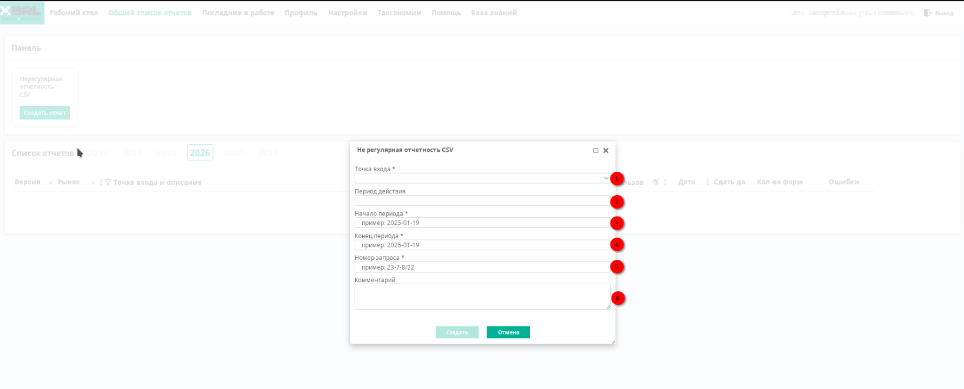The width and height of the screenshot is (964, 389).
Task: Go to Таксономии in top navigation
Action: [399, 13]
